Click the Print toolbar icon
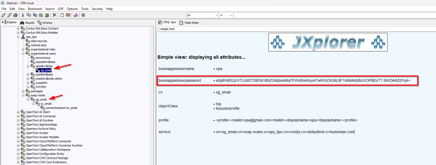 pyautogui.click(x=15, y=15)
